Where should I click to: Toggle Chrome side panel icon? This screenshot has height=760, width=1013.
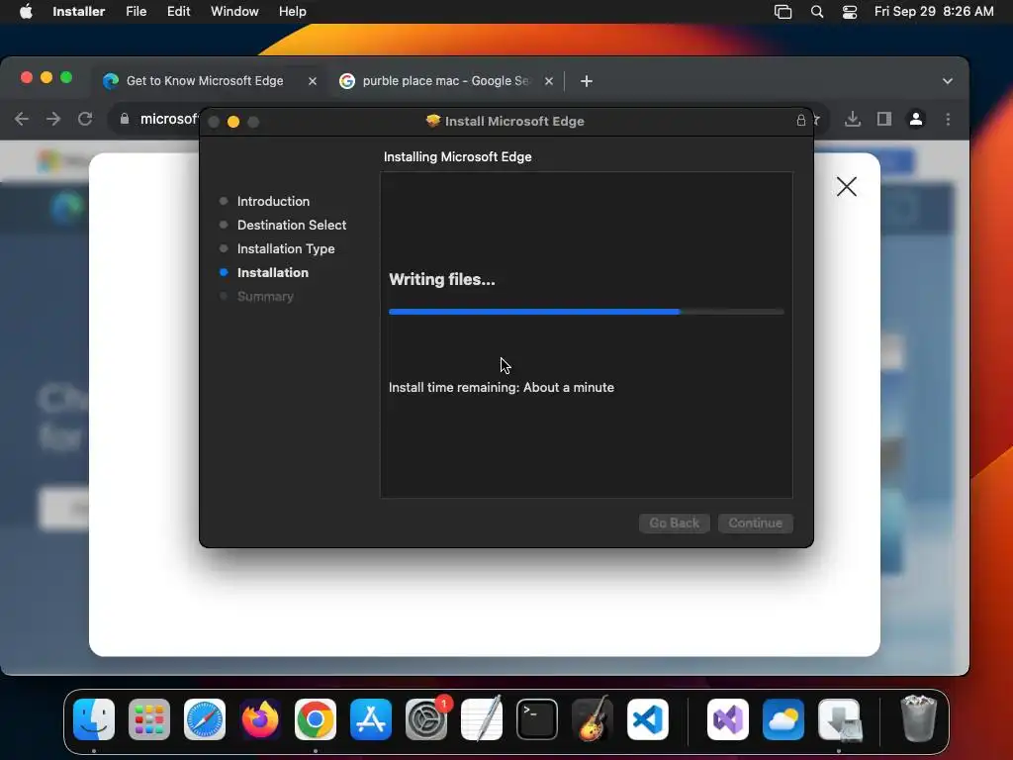(884, 119)
